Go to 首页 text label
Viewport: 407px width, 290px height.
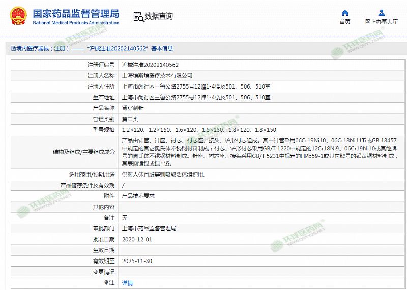tap(345, 22)
